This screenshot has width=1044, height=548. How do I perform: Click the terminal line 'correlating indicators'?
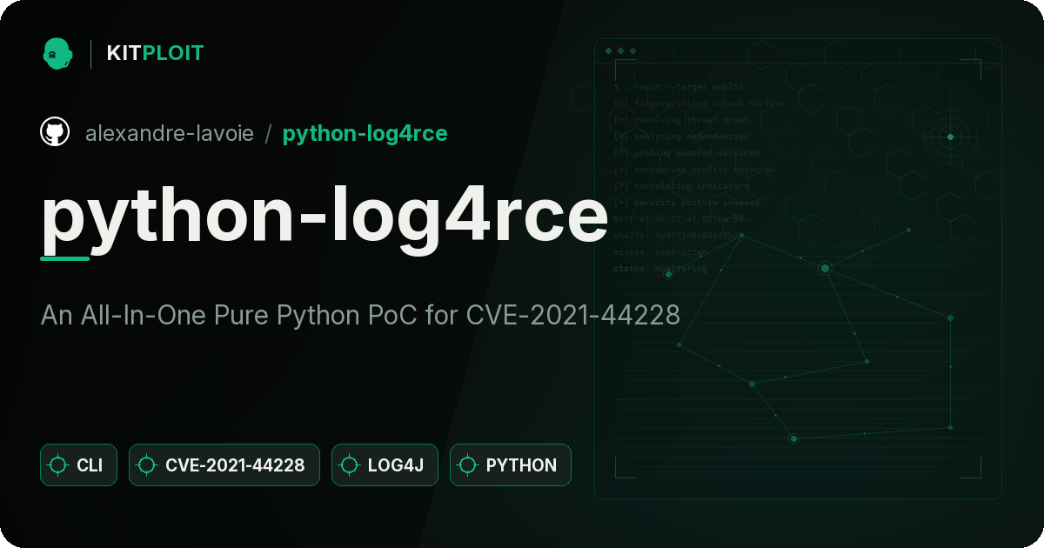coord(680,186)
